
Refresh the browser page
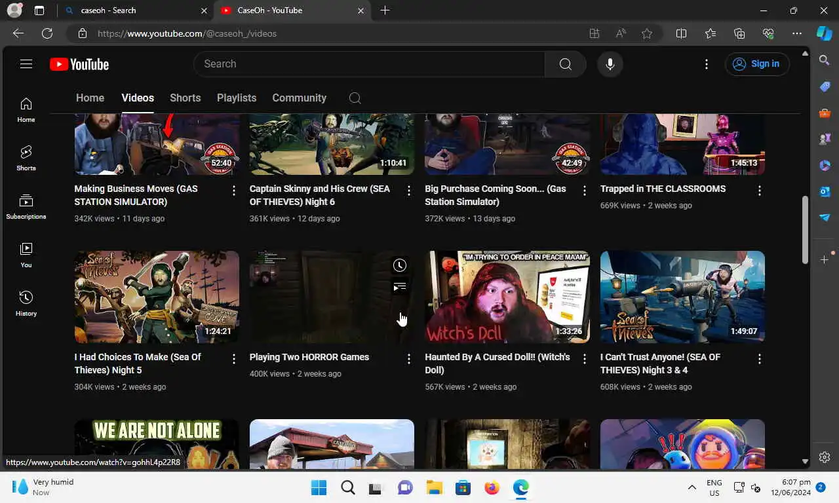47,33
